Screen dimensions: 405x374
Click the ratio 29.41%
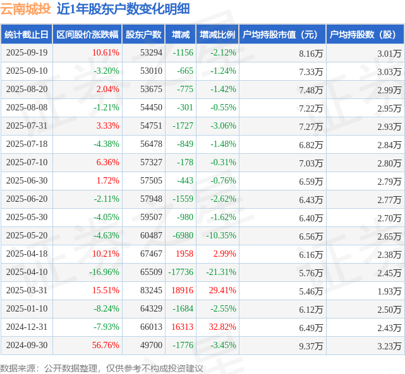point(222,291)
